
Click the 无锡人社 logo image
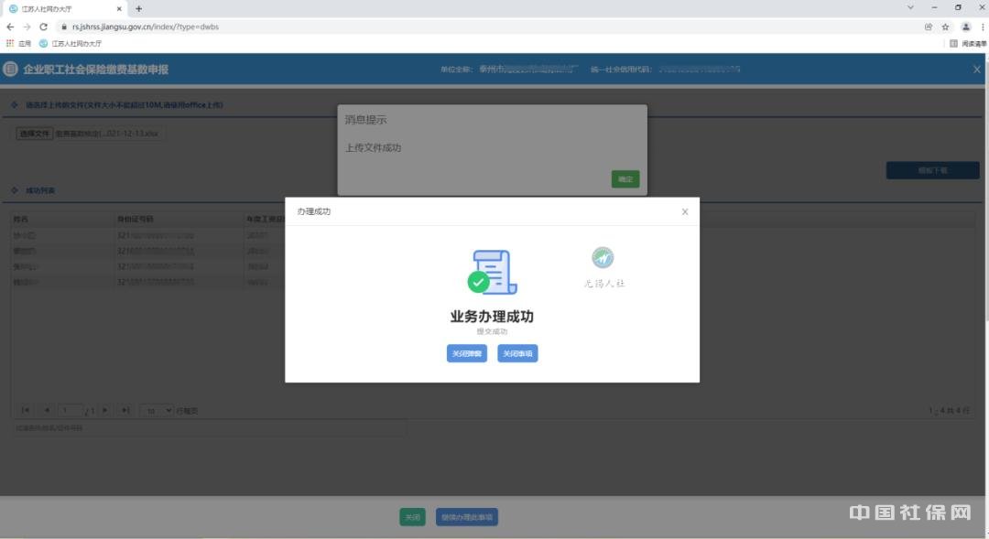coord(603,258)
